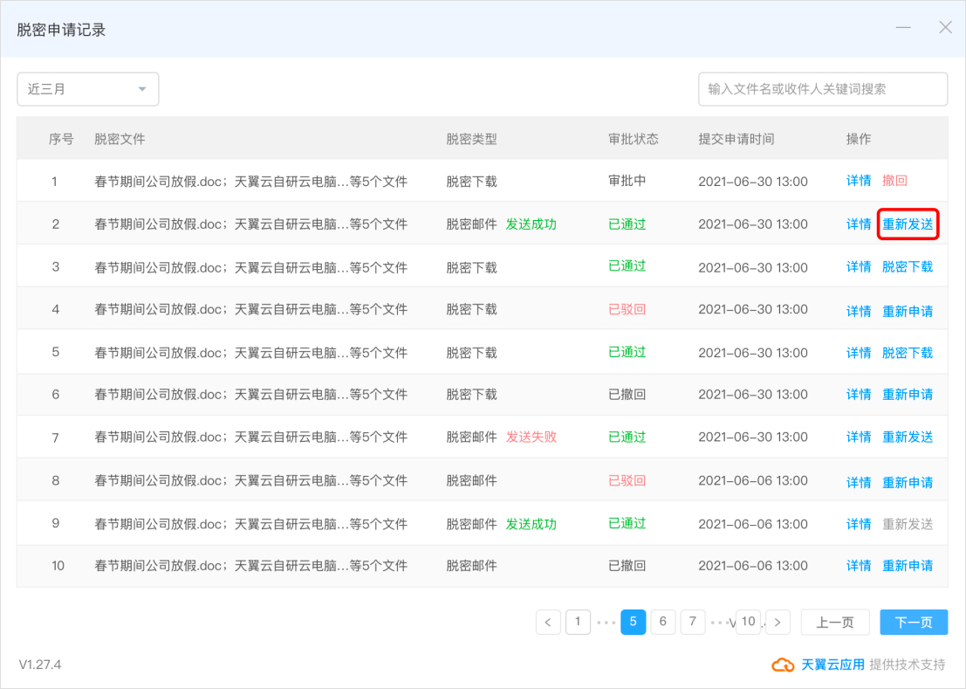Click 详情 on the first row
Screen dimensions: 966x689
[858, 181]
